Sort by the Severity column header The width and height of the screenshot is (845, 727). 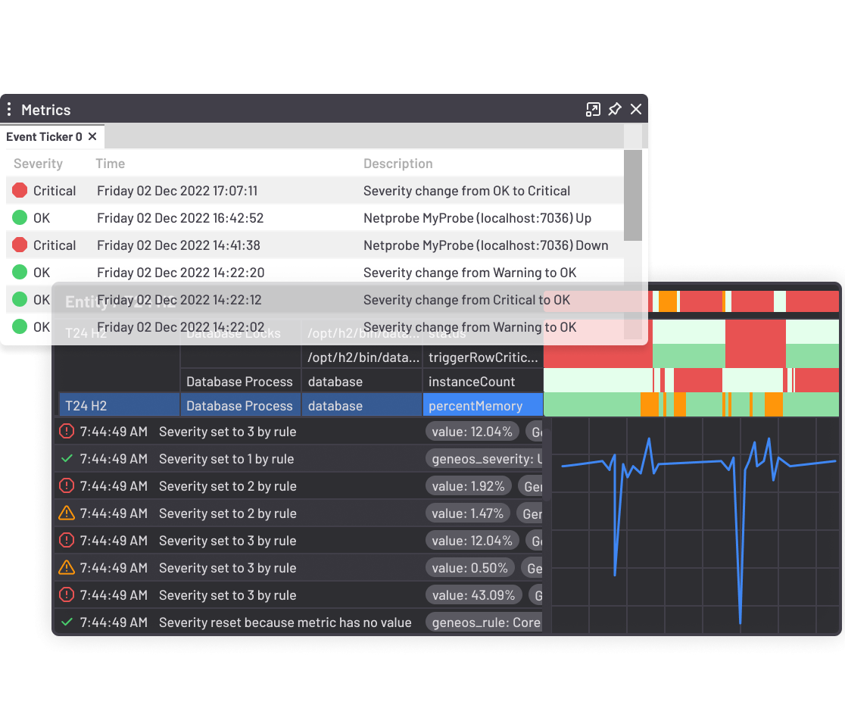click(x=38, y=164)
